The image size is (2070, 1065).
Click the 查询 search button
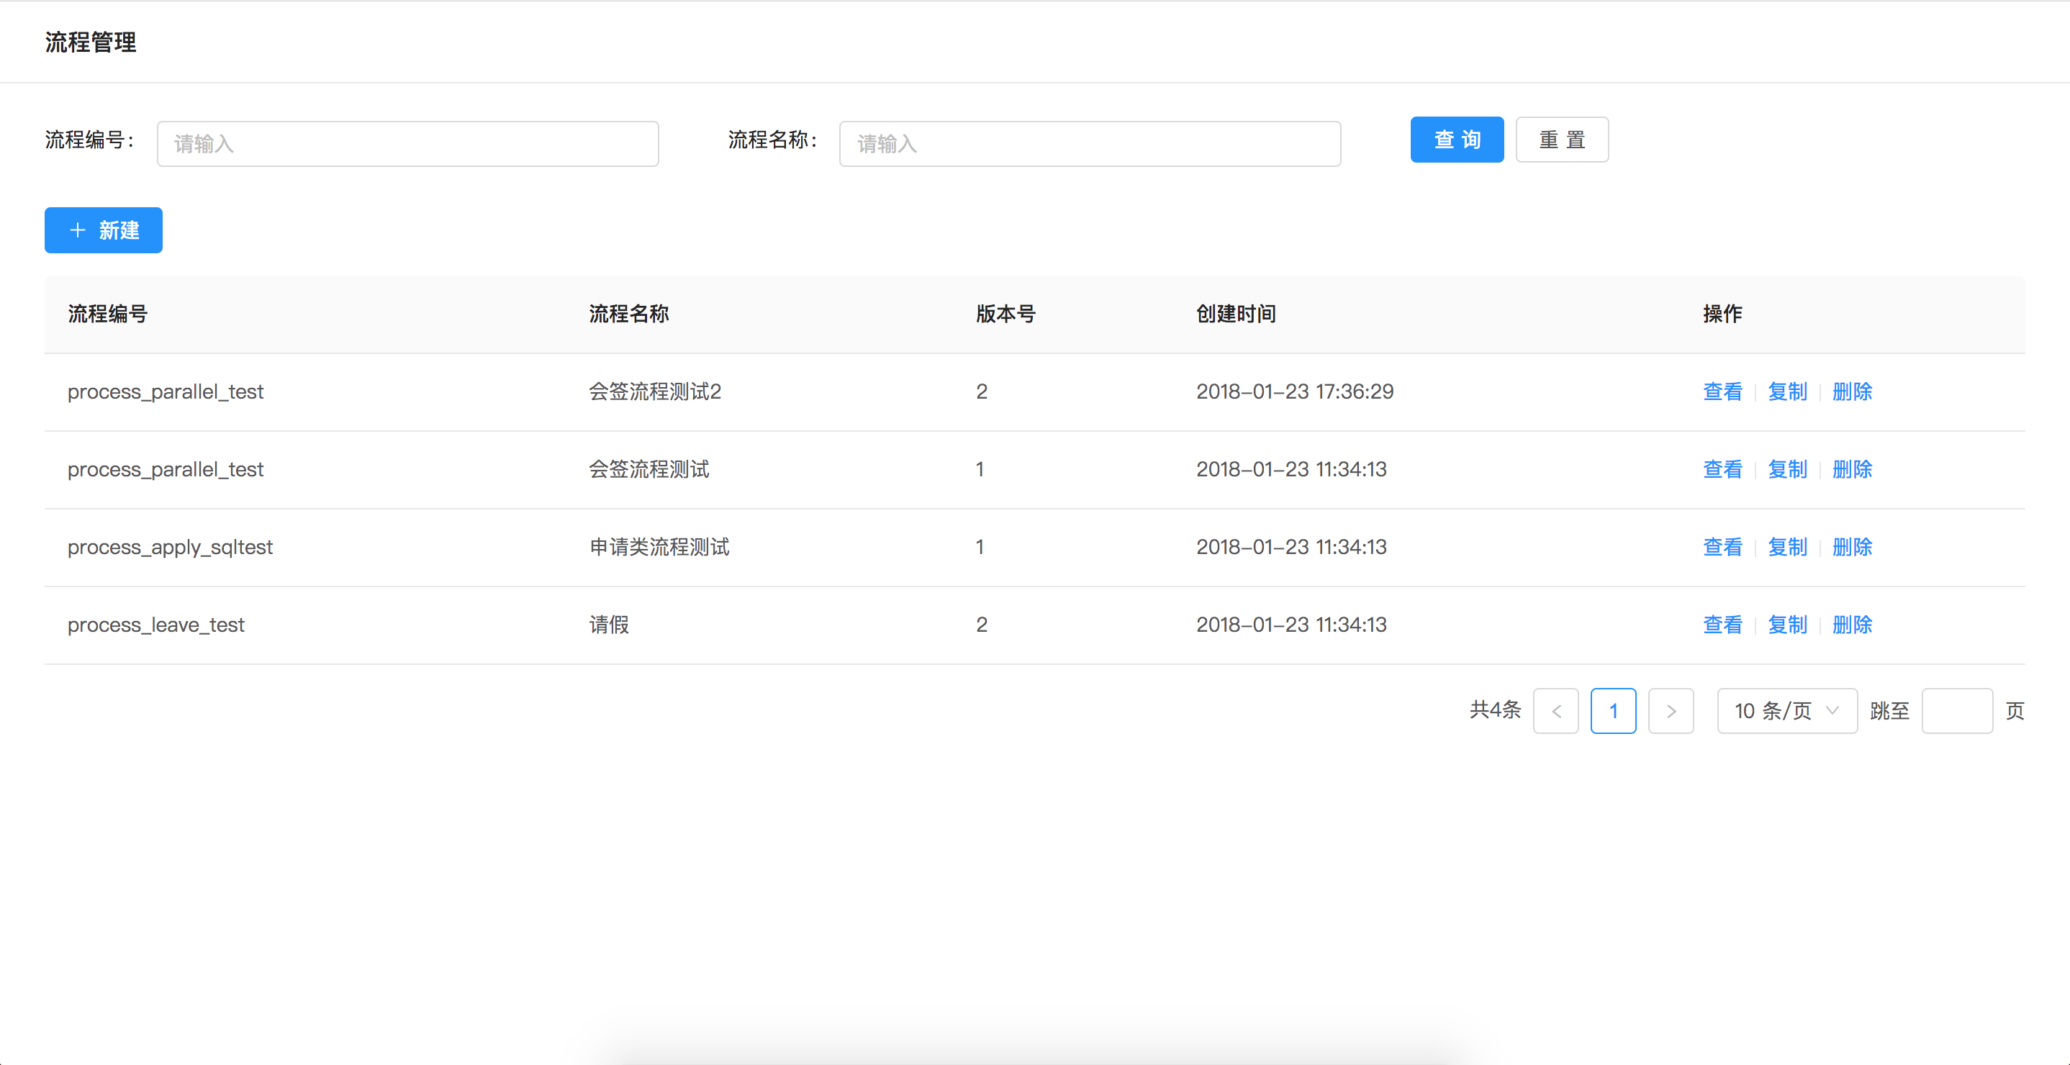point(1456,140)
